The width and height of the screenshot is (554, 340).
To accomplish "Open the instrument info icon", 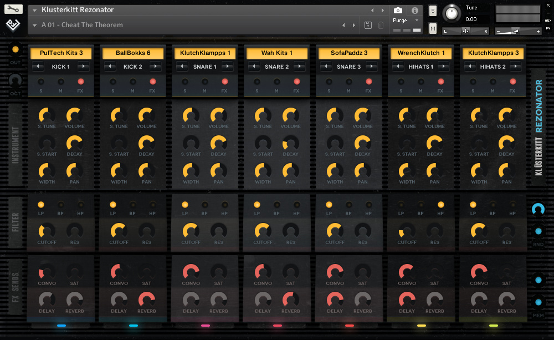I will [415, 10].
